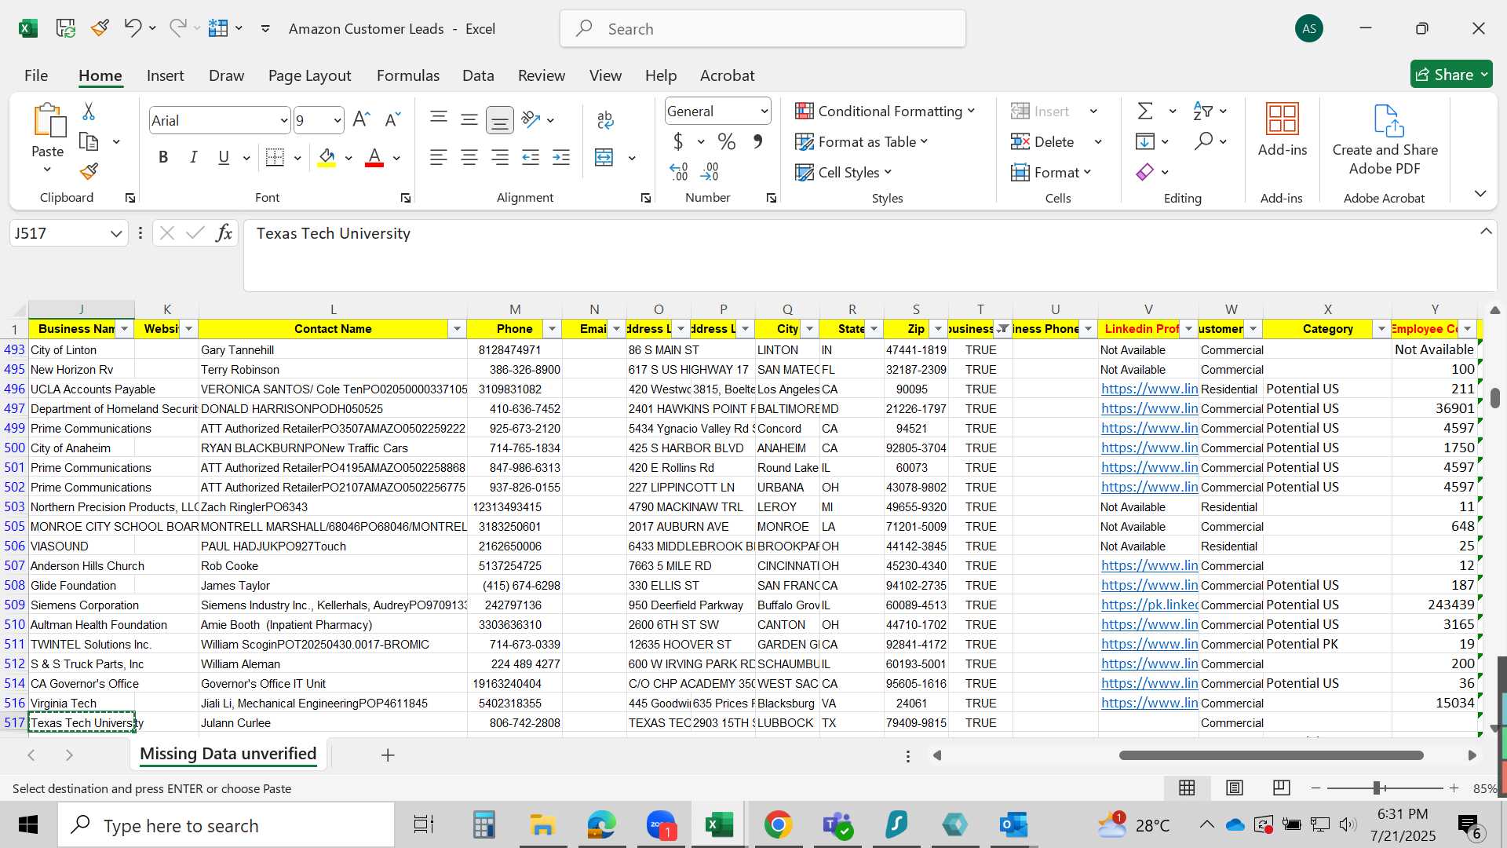Toggle Align Right in Alignment group
Image resolution: width=1507 pixels, height=848 pixels.
pyautogui.click(x=500, y=157)
